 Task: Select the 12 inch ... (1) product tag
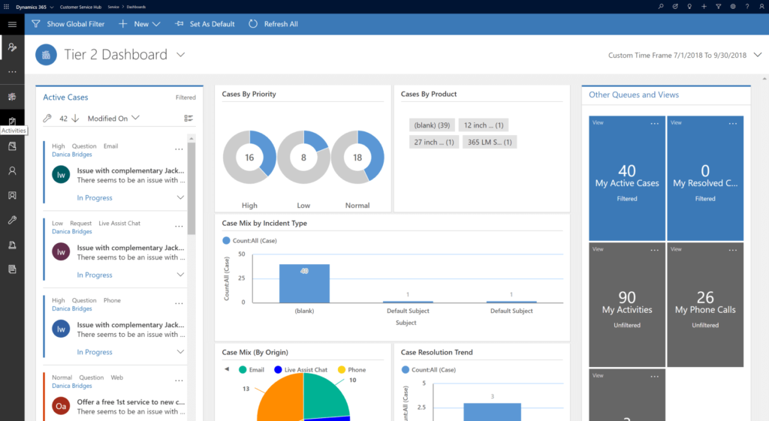[x=484, y=125]
